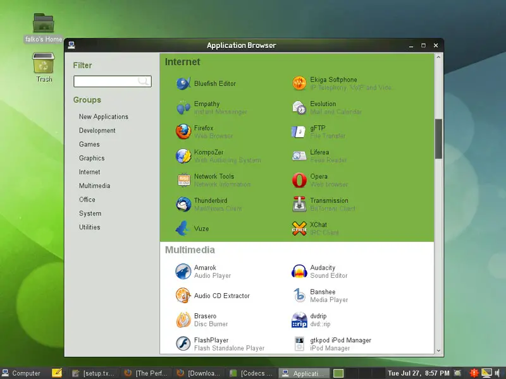The height and width of the screenshot is (379, 506).
Task: Select the Development group
Action: [x=97, y=131]
